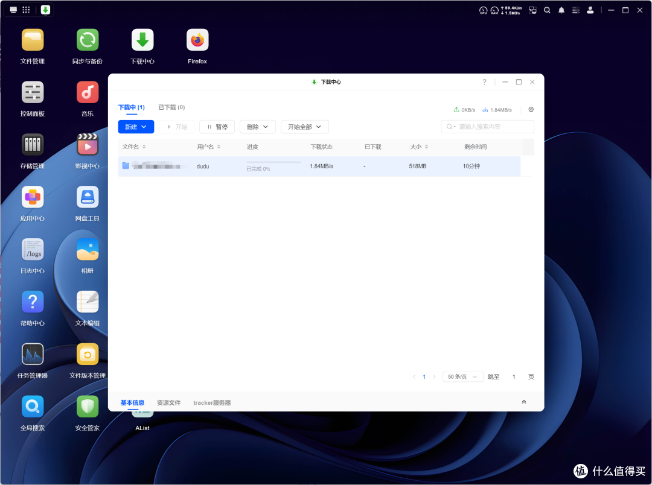
Task: Click the RAM usage indicator
Action: pyautogui.click(x=494, y=10)
